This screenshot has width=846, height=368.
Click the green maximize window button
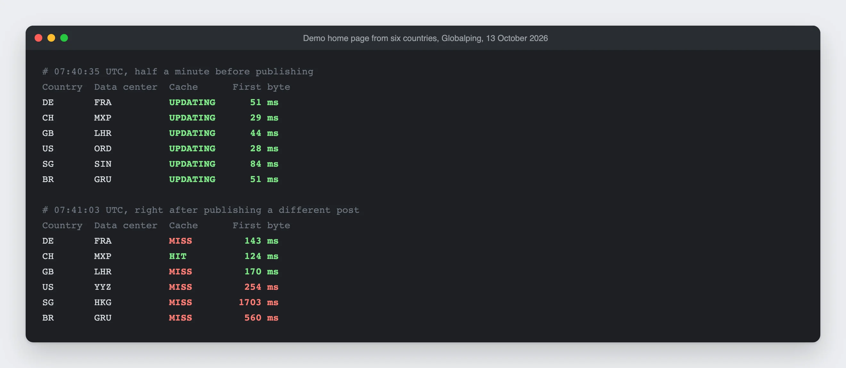64,38
